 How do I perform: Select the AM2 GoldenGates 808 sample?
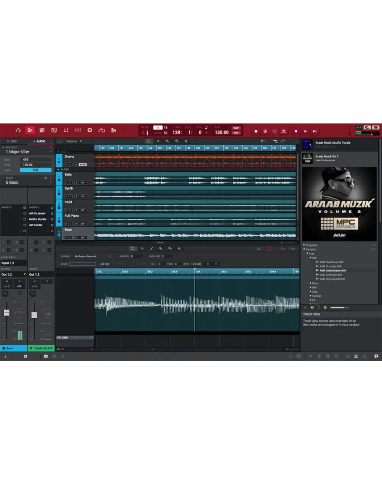(x=332, y=270)
